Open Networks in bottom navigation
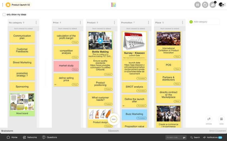This screenshot has width=227, height=141. [x=30, y=137]
